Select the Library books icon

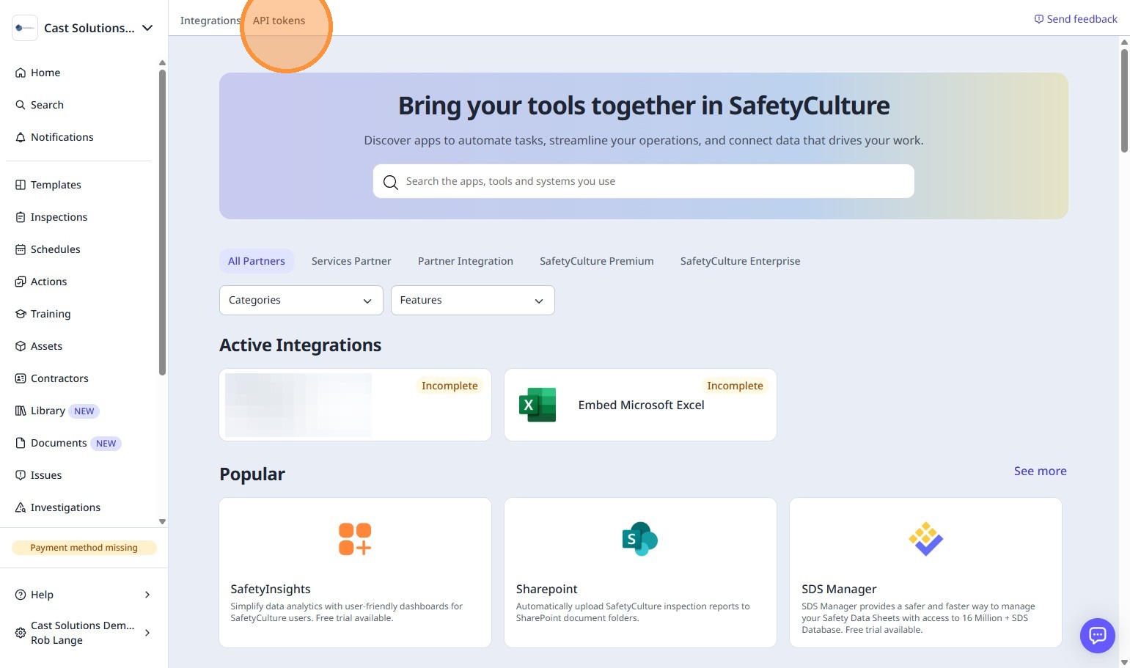[x=21, y=411]
